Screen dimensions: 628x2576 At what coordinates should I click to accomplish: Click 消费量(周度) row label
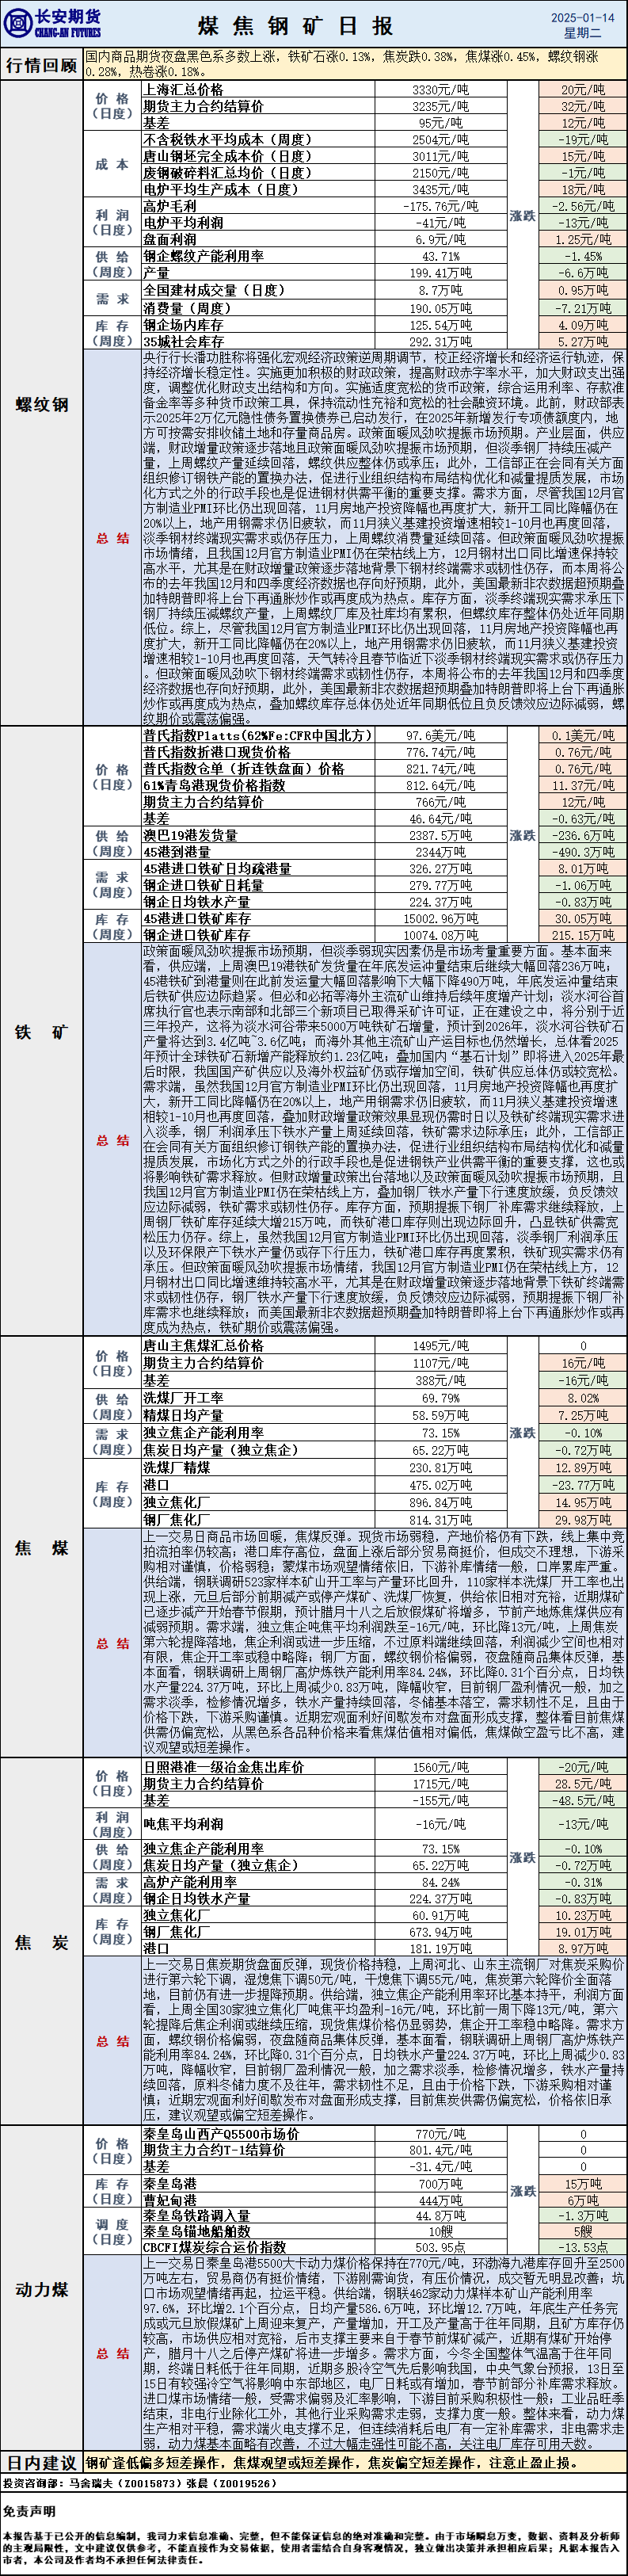point(189,309)
